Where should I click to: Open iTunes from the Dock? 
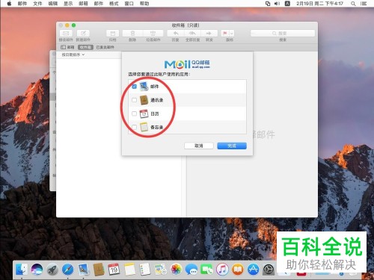pos(222,270)
